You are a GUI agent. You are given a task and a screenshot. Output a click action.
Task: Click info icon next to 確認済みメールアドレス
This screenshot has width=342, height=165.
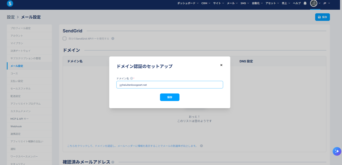[x=113, y=162]
